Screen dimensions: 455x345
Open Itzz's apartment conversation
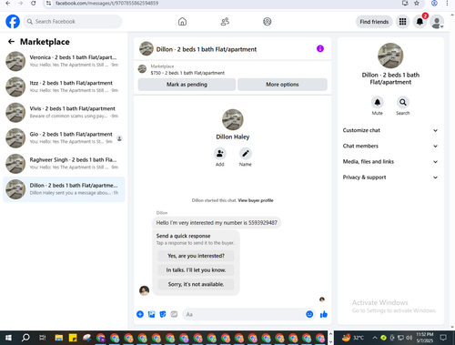(64, 86)
